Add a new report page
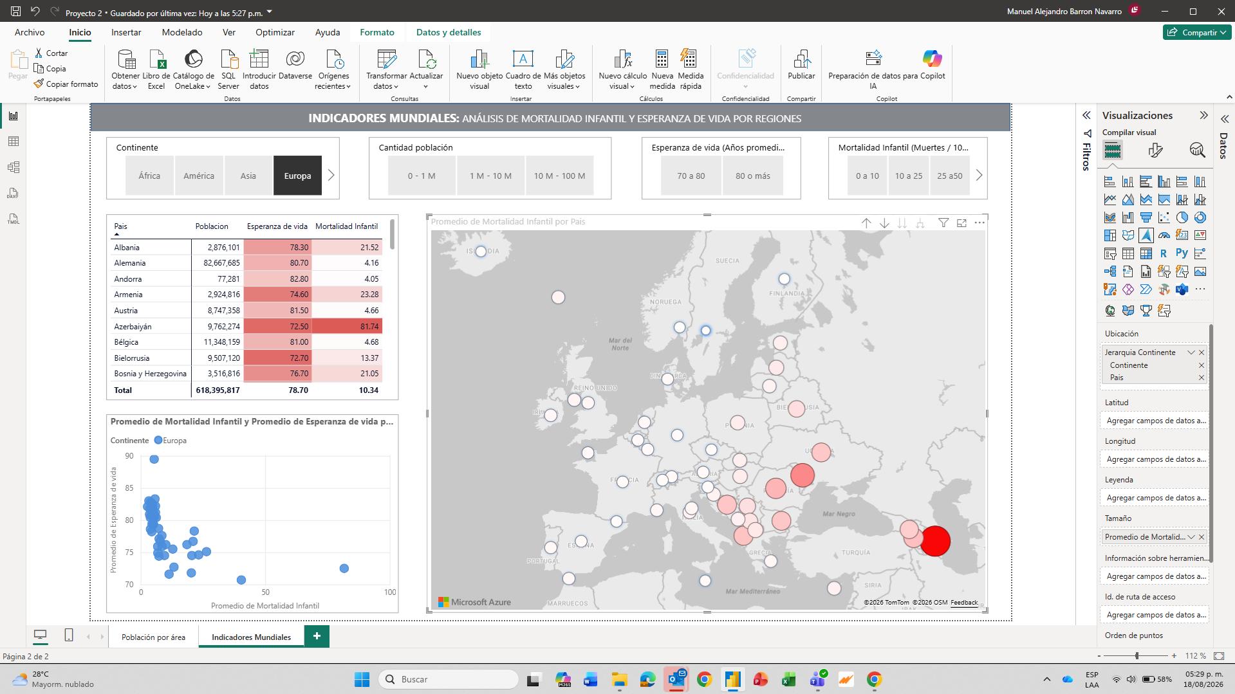Screen dimensions: 1235x694 point(317,636)
